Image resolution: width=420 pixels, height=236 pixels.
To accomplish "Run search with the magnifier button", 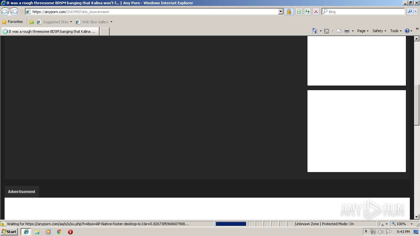I will tap(409, 12).
